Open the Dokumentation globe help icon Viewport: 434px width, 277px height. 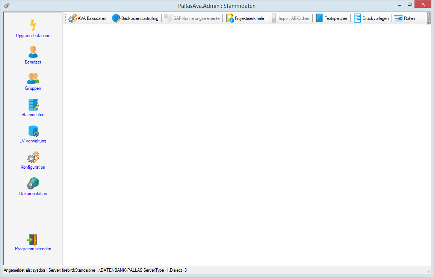(33, 183)
